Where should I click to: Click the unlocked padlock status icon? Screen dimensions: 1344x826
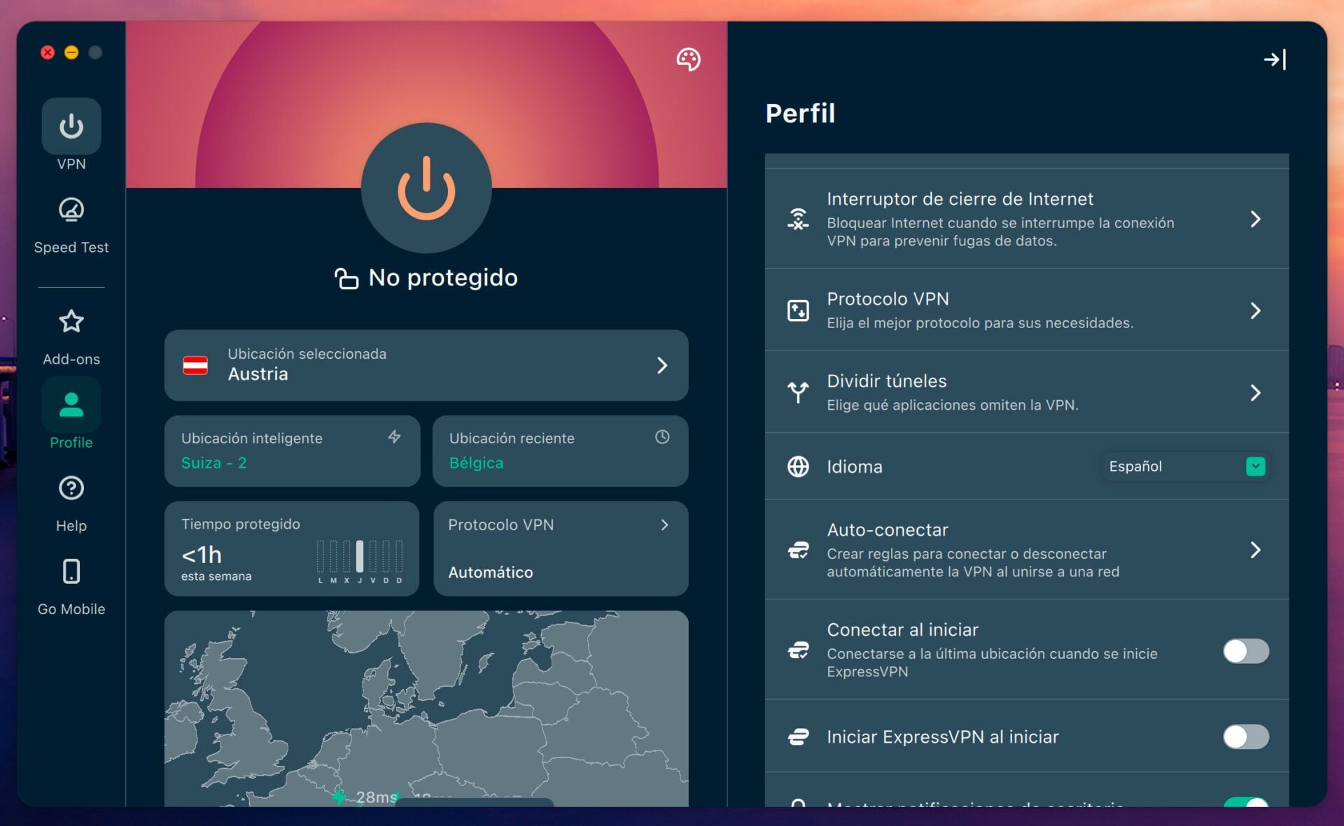346,278
